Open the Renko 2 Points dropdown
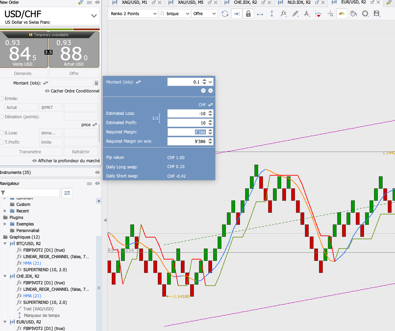The height and width of the screenshot is (331, 395). 133,14
